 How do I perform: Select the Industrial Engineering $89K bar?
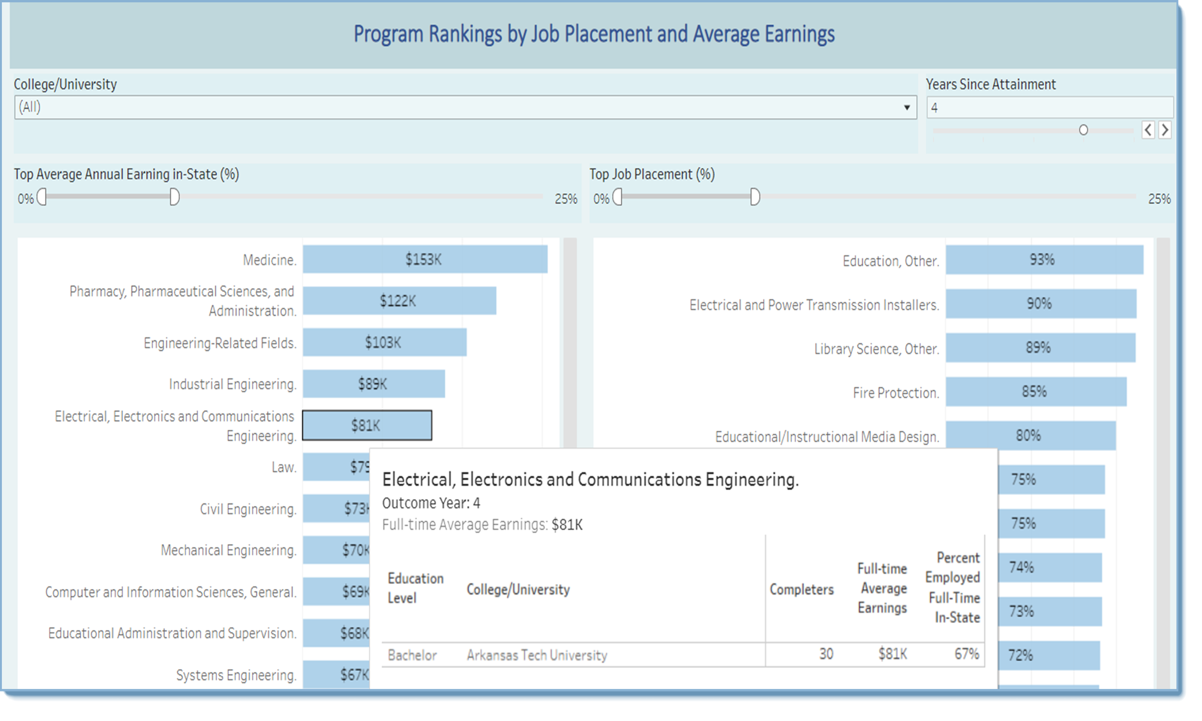pyautogui.click(x=373, y=384)
